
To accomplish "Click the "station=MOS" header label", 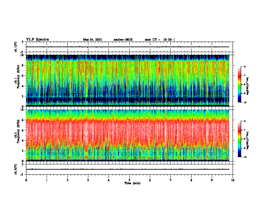I will [123, 40].
